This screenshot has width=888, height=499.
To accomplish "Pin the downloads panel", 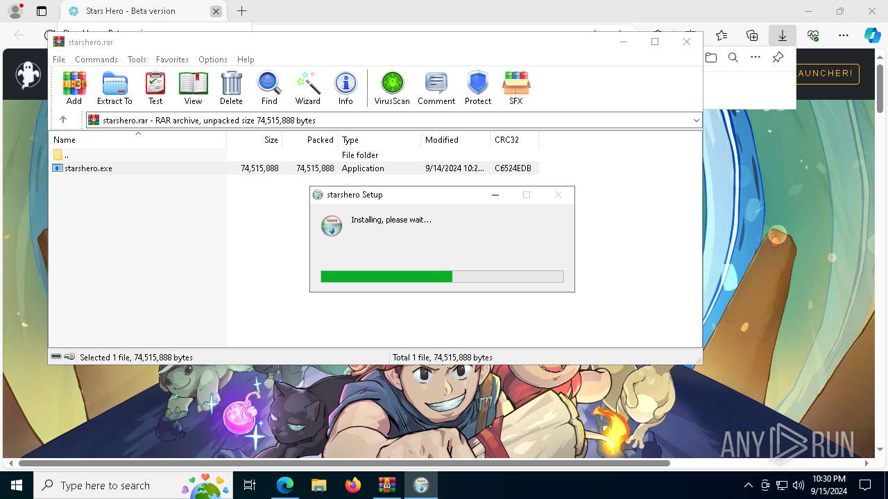I will click(778, 58).
